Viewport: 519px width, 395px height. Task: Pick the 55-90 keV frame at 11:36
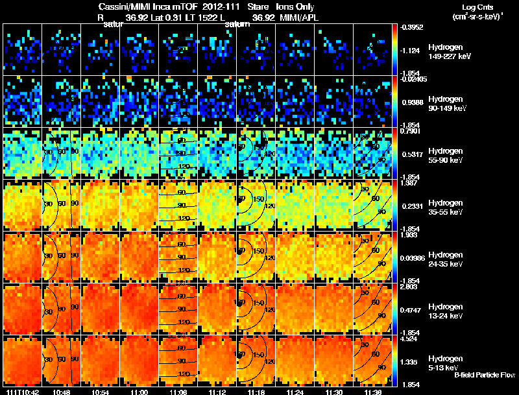click(373, 153)
